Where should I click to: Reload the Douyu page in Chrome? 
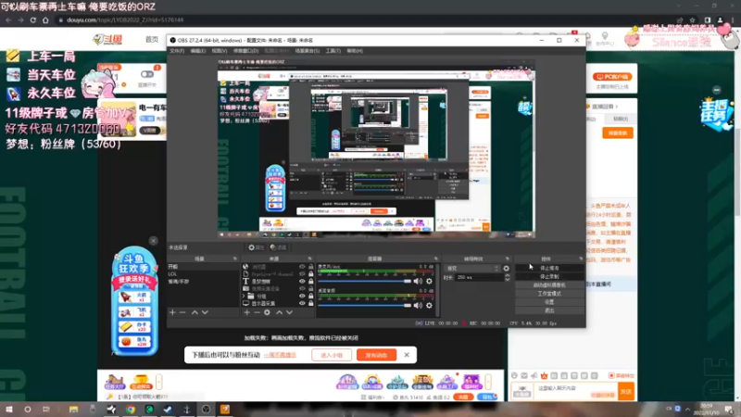(33, 20)
